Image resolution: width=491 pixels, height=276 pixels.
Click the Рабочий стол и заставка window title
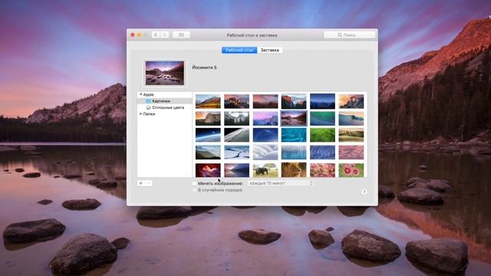click(x=252, y=35)
